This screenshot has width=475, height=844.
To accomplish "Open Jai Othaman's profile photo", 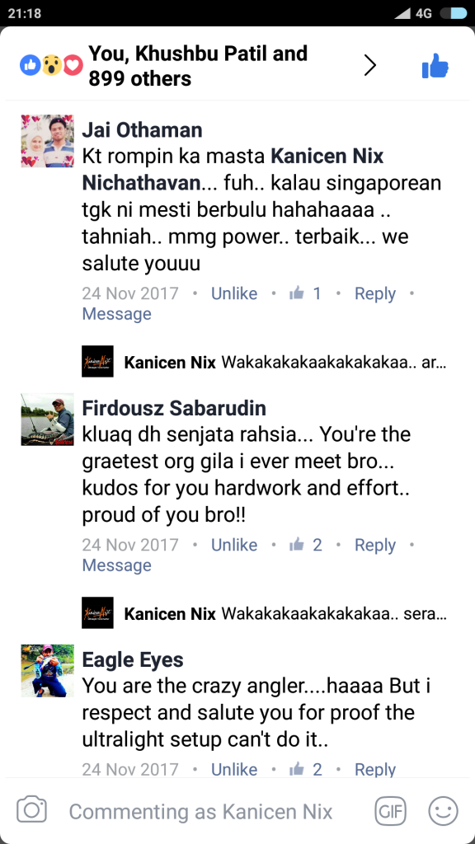I will tap(47, 141).
